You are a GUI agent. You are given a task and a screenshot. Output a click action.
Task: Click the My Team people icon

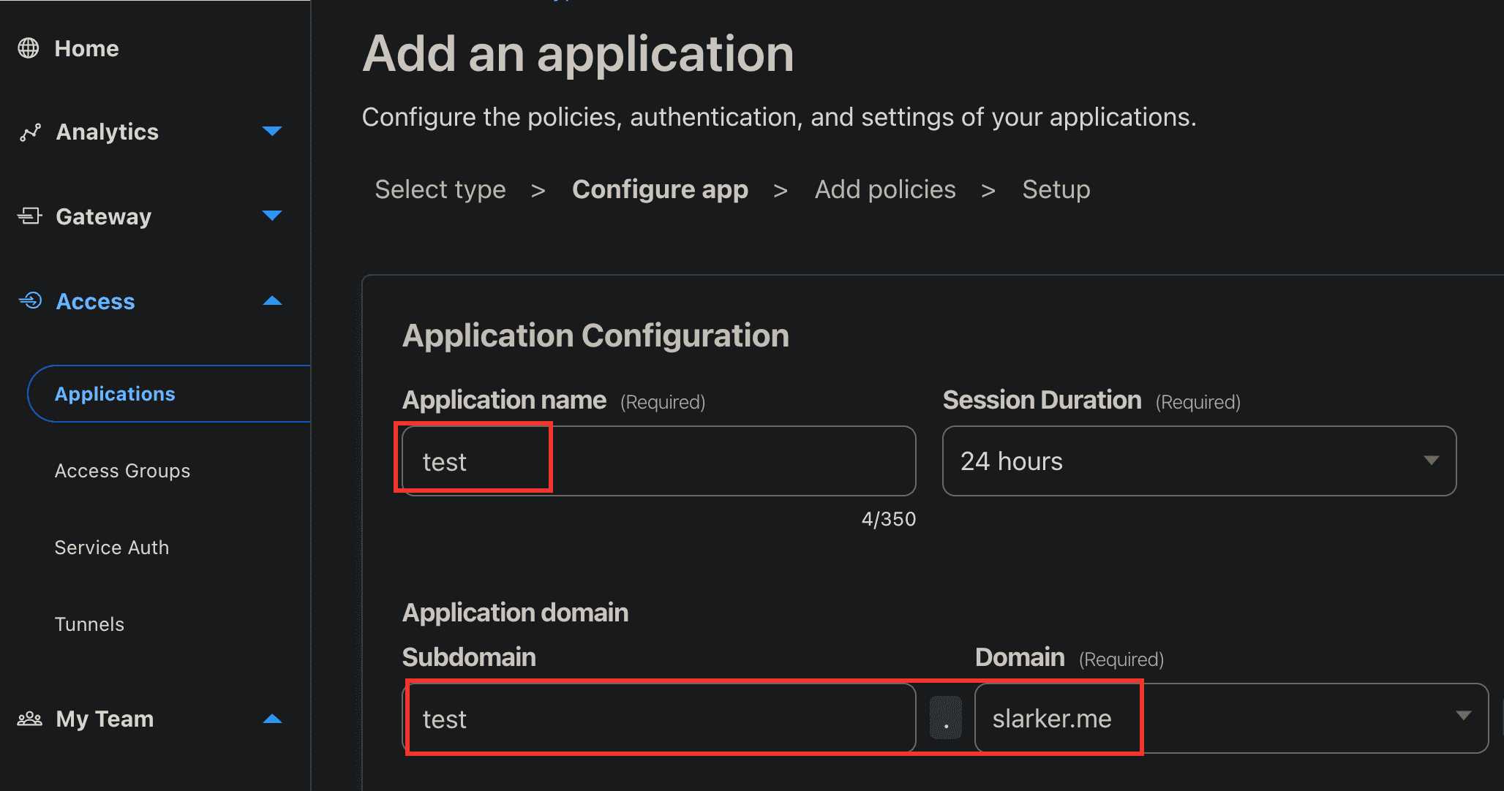29,719
